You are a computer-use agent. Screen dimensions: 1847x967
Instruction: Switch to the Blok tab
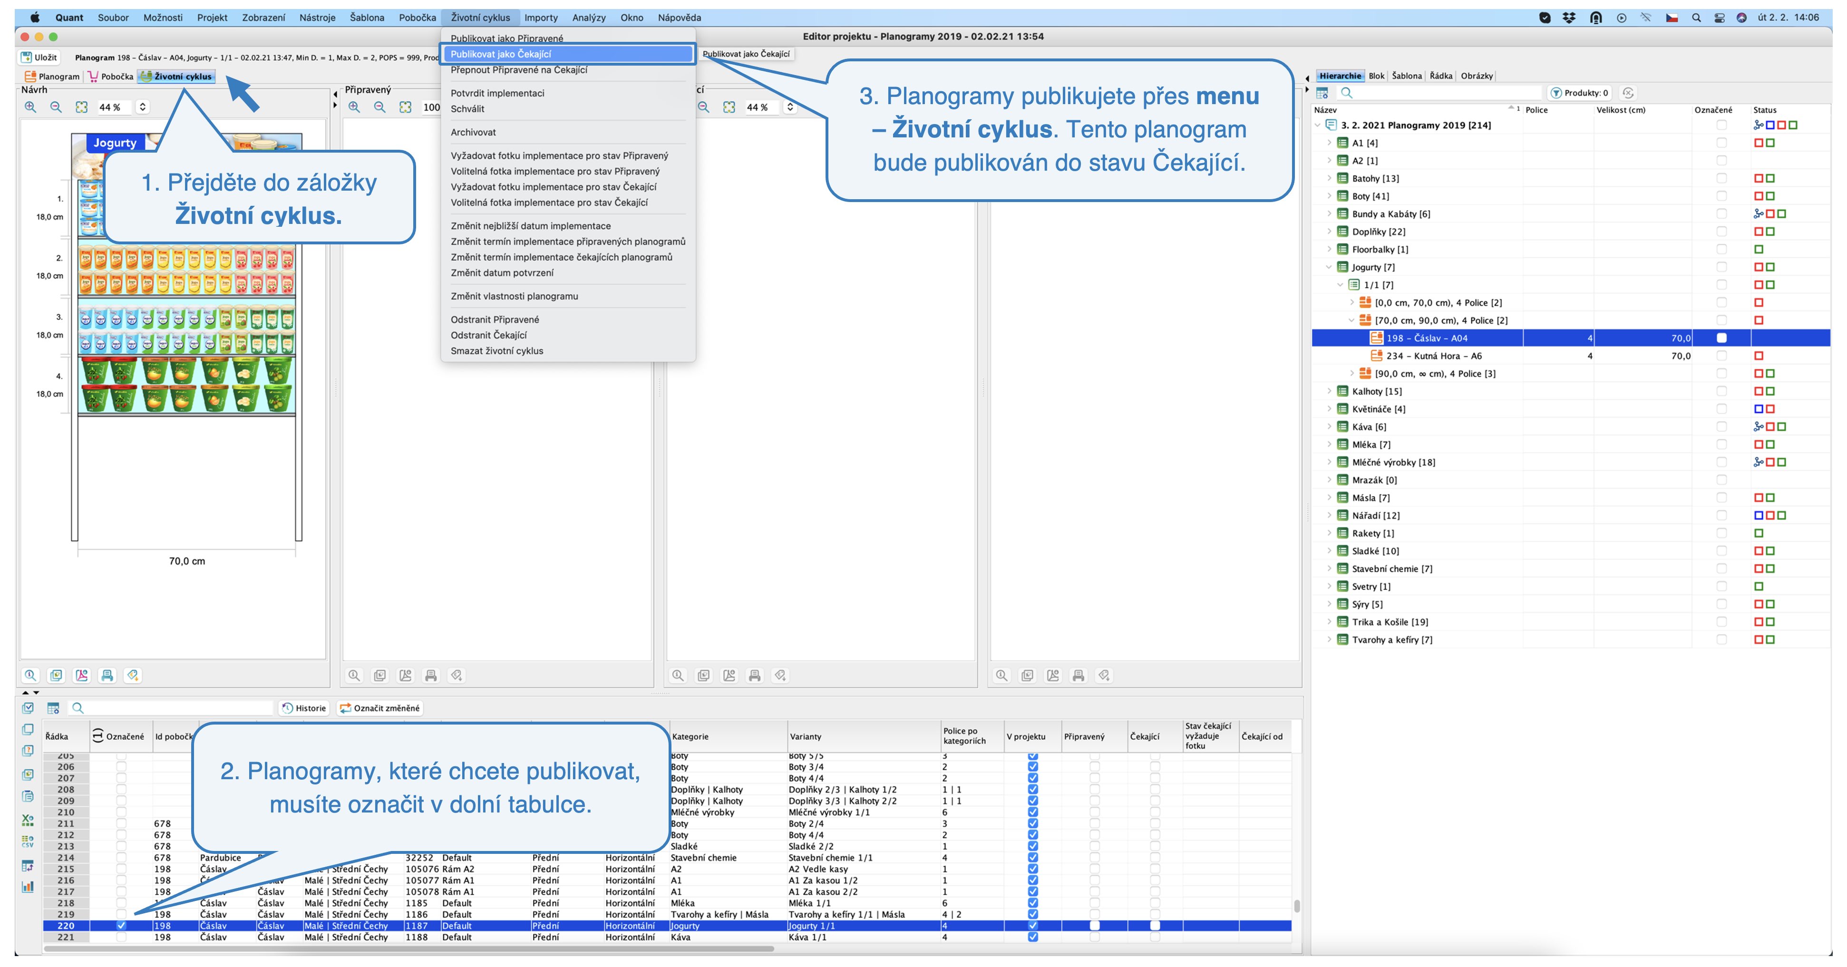tap(1376, 76)
